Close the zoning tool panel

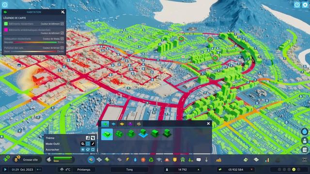208,124
